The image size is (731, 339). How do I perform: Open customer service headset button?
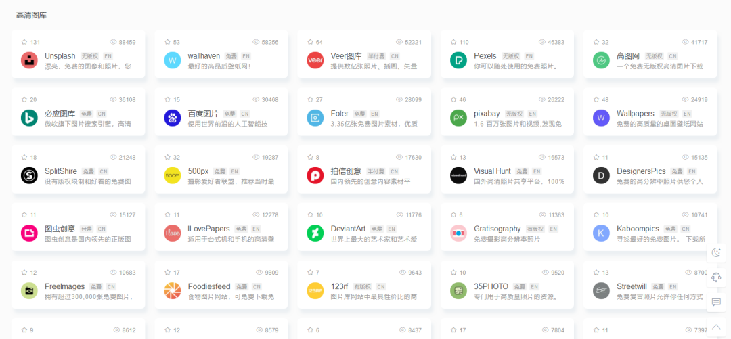pos(716,278)
